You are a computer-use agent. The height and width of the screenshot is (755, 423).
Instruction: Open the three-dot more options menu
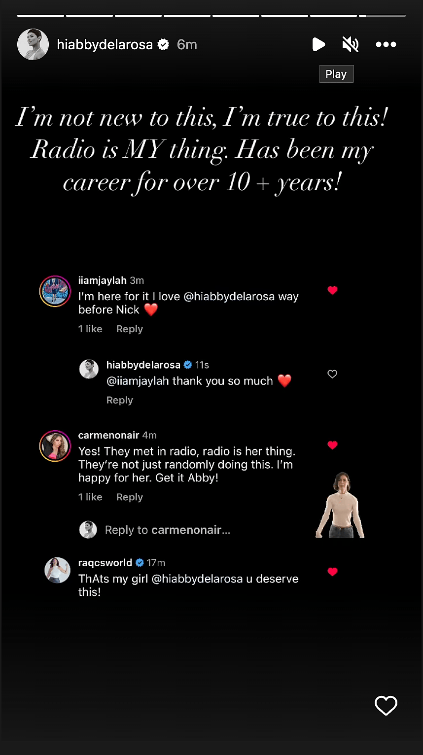(x=386, y=45)
